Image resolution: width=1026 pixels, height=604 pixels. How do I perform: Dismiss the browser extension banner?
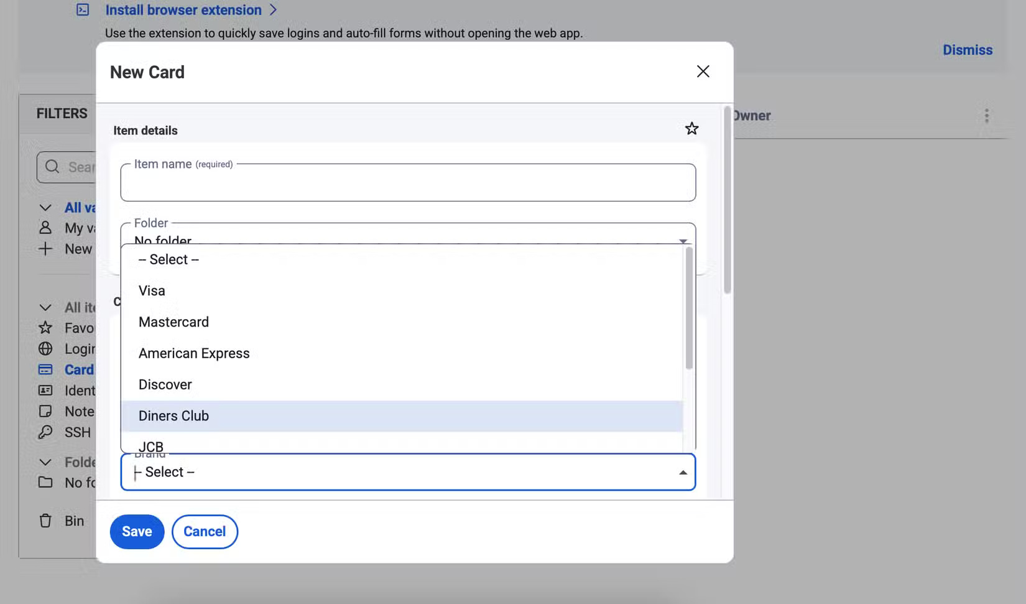(x=968, y=50)
